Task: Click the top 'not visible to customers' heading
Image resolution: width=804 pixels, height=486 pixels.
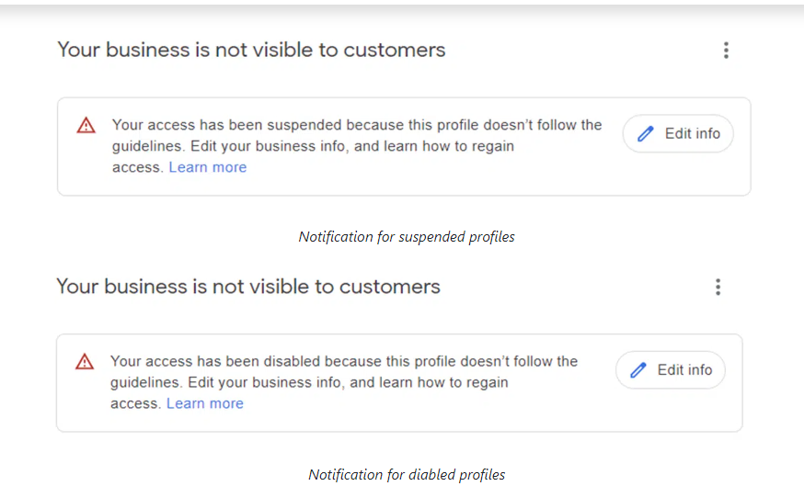Action: click(251, 50)
